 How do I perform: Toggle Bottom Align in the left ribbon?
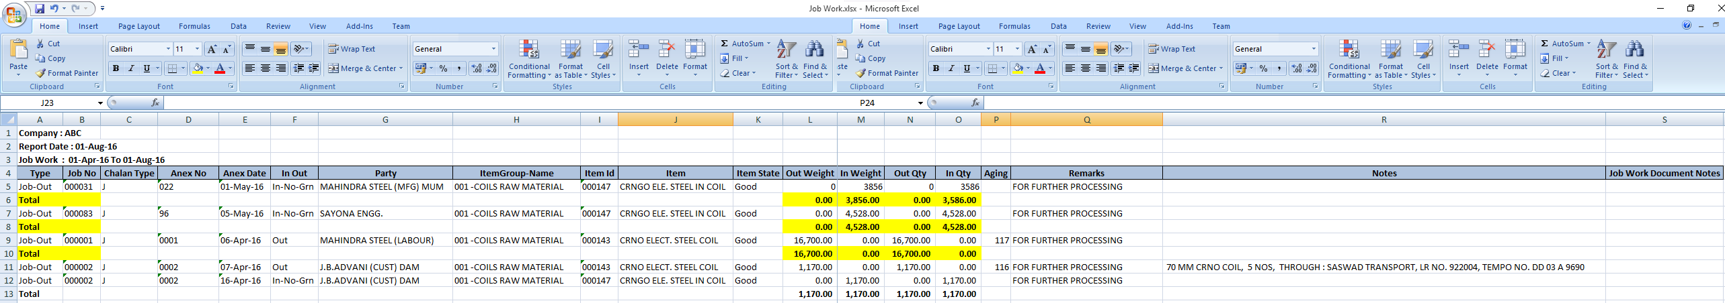point(281,49)
